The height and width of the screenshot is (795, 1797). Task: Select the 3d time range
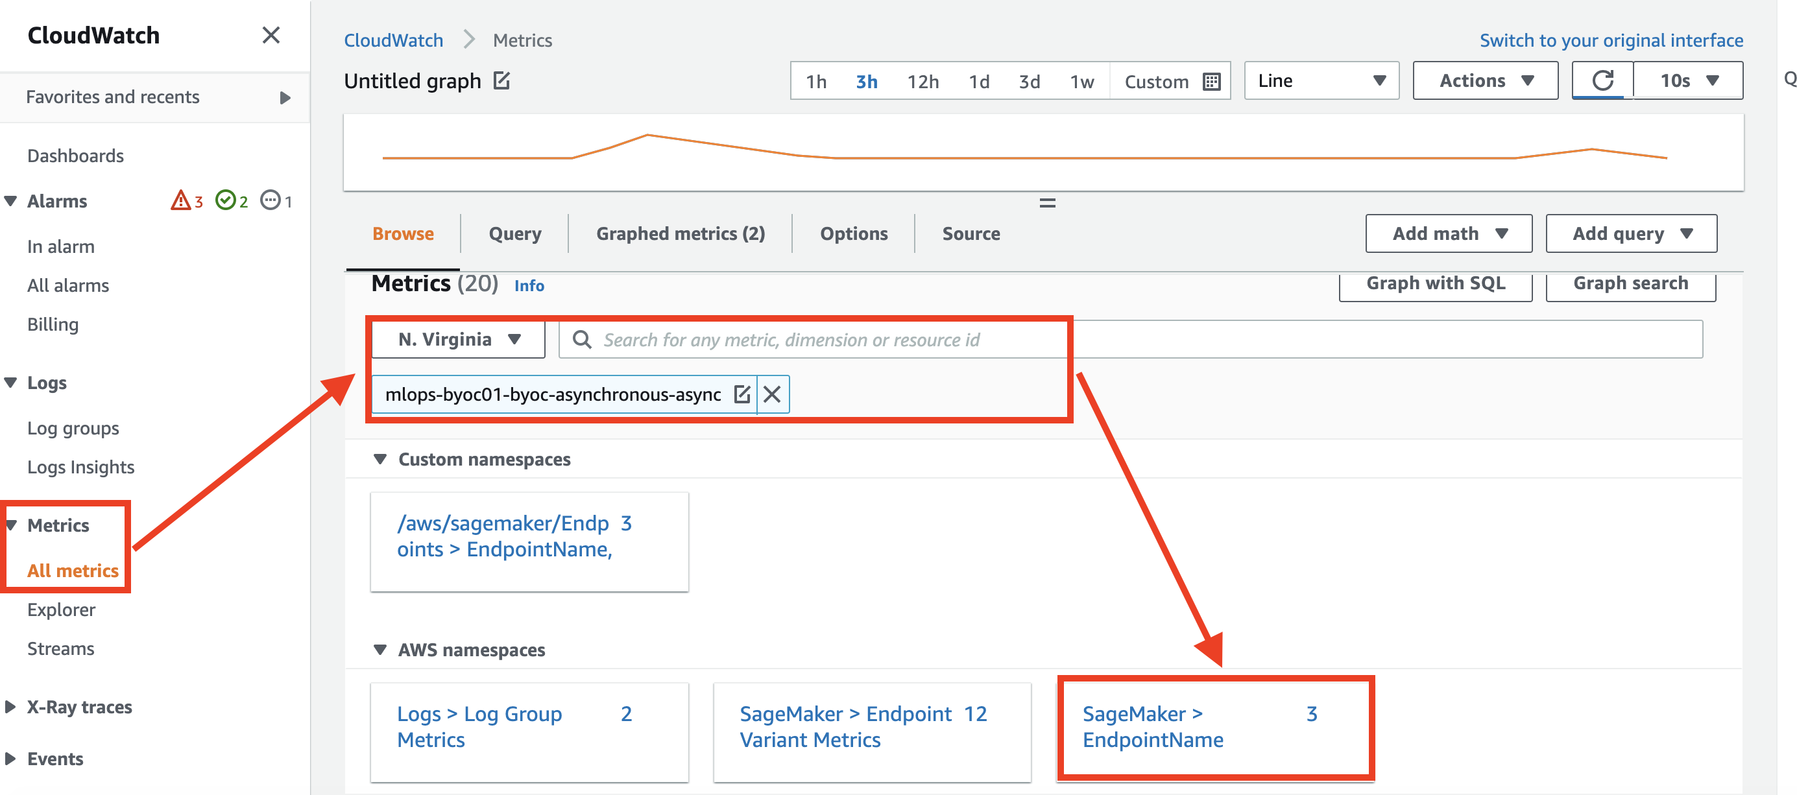tap(1029, 82)
